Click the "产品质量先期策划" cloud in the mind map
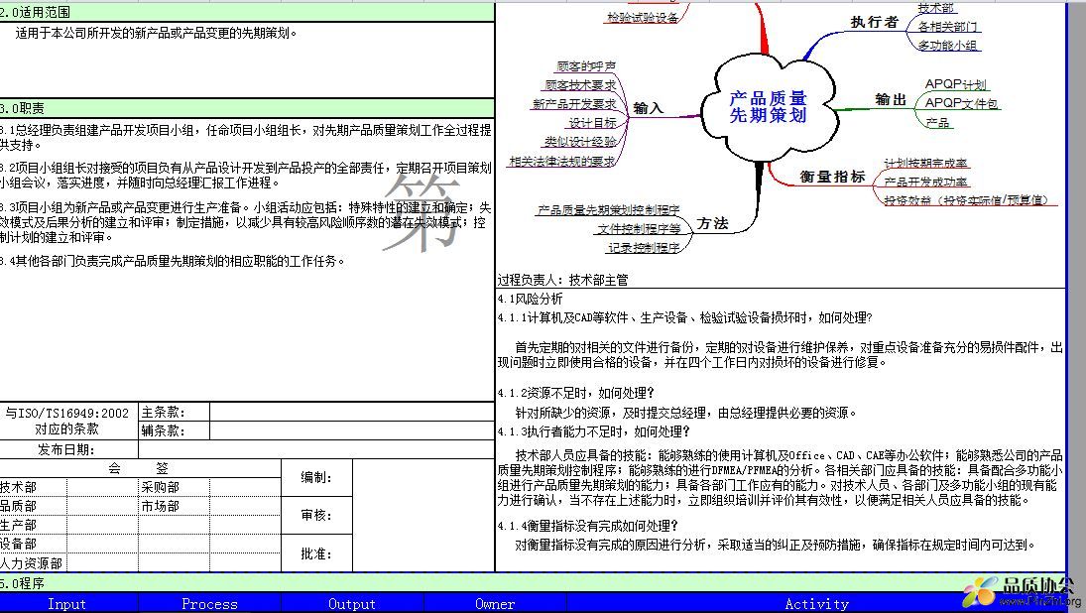Image resolution: width=1086 pixels, height=613 pixels. click(768, 107)
